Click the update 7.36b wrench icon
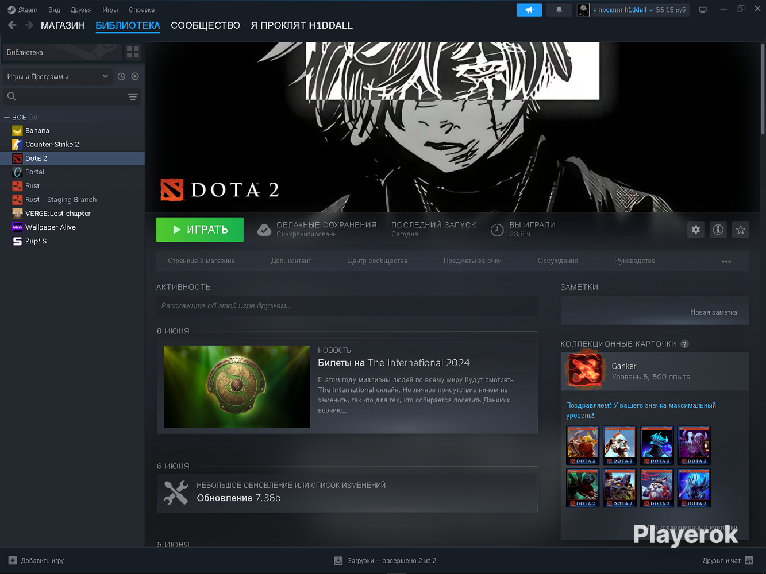766x574 pixels. [x=176, y=492]
